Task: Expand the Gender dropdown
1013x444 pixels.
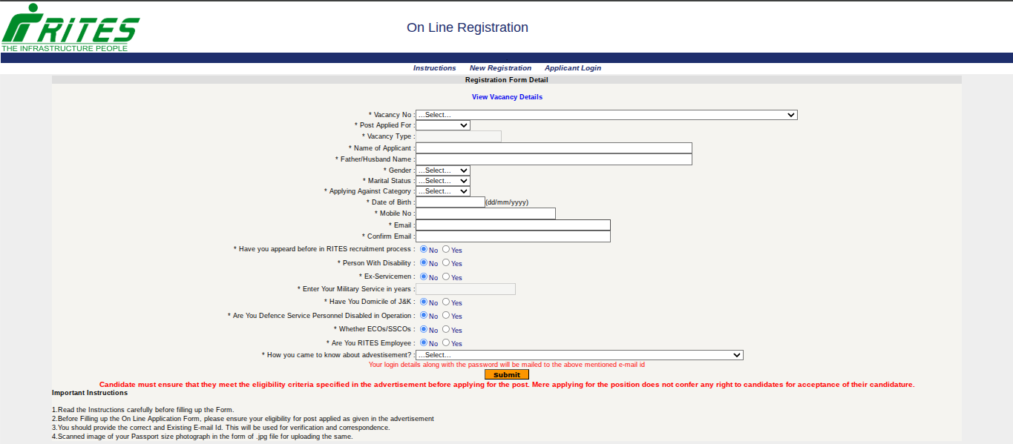Action: pos(442,170)
